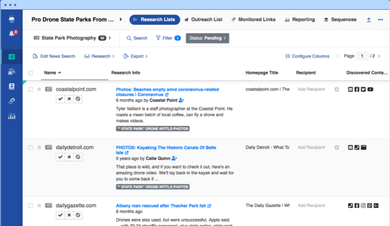Image resolution: width=390 pixels, height=226 pixels.
Task: Click the Search button in toolbar
Action: [137, 38]
